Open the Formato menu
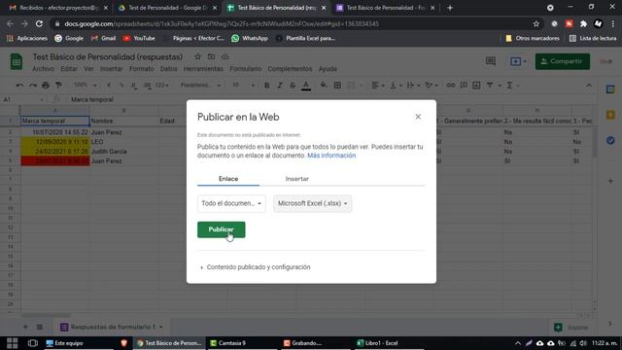622x350 pixels. tap(141, 69)
